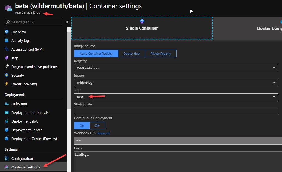Select Docker Hub as image source
The height and width of the screenshot is (172, 282).
coord(131,54)
